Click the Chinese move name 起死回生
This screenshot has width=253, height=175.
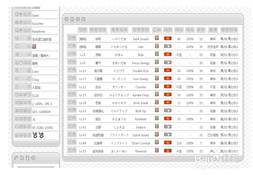[98, 151]
